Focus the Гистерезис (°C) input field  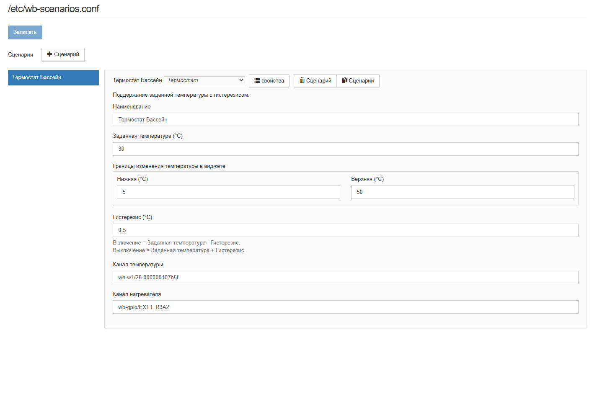coord(345,230)
